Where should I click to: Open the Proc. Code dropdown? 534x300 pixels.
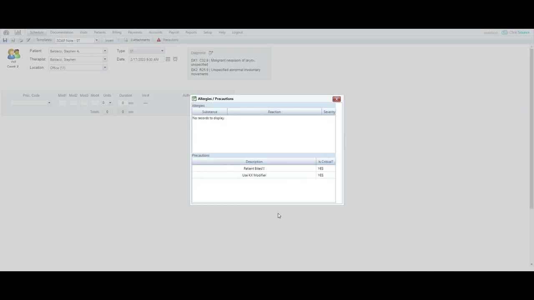pyautogui.click(x=49, y=103)
